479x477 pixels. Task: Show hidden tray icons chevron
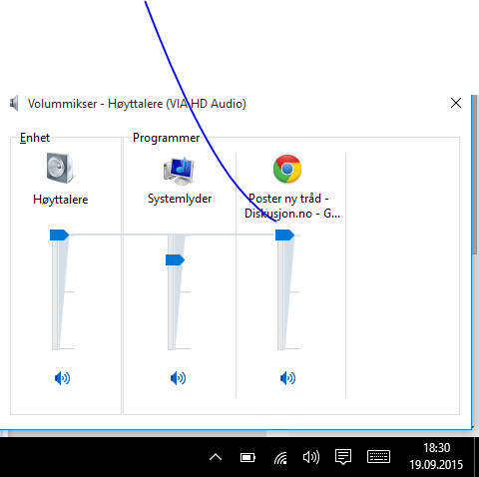tap(216, 457)
